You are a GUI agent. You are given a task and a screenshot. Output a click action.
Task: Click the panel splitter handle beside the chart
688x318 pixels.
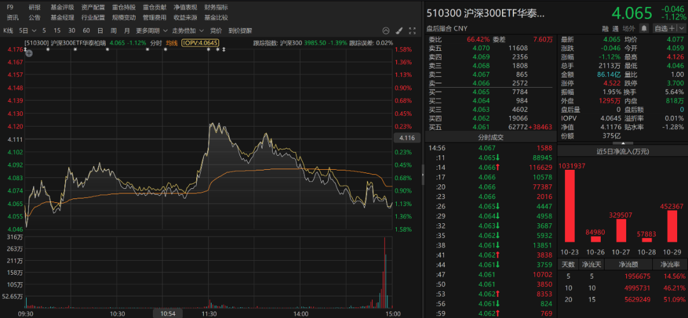(x=423, y=175)
